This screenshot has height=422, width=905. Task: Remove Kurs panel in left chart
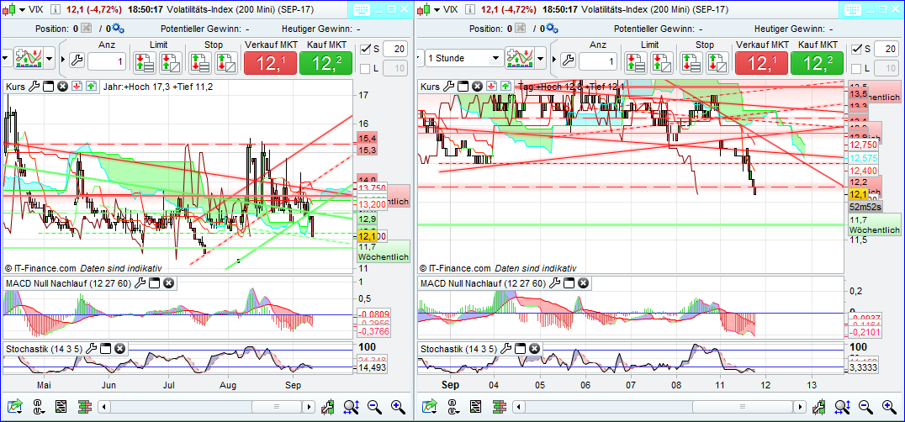pyautogui.click(x=63, y=87)
